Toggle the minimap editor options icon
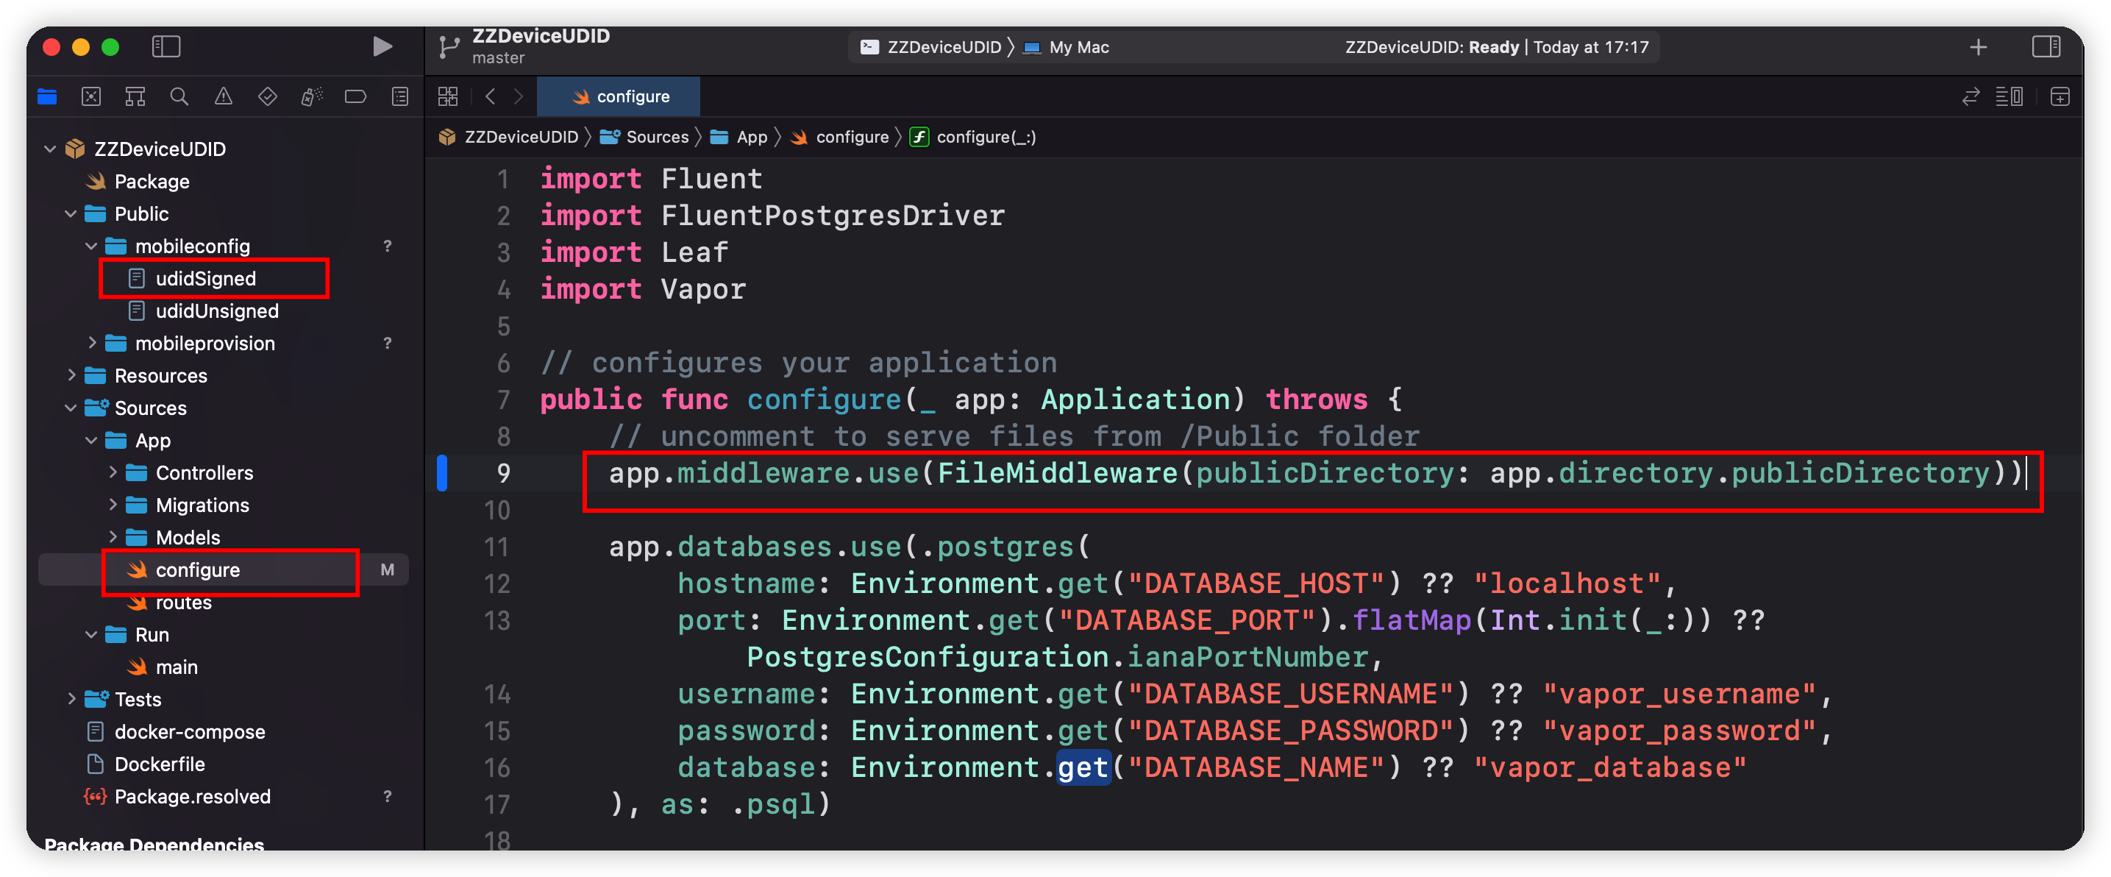The width and height of the screenshot is (2111, 877). click(x=2009, y=96)
